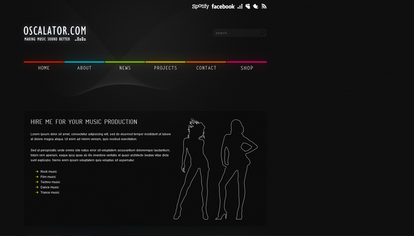Open the Projects menu item
Image resolution: width=414 pixels, height=236 pixels.
[166, 68]
